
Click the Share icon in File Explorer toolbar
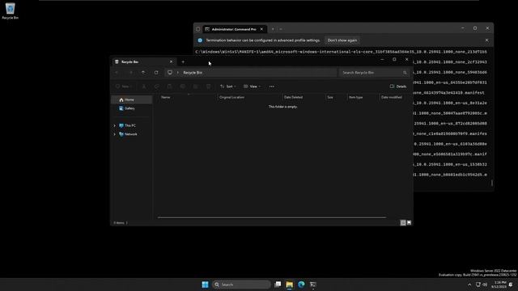coord(195,86)
